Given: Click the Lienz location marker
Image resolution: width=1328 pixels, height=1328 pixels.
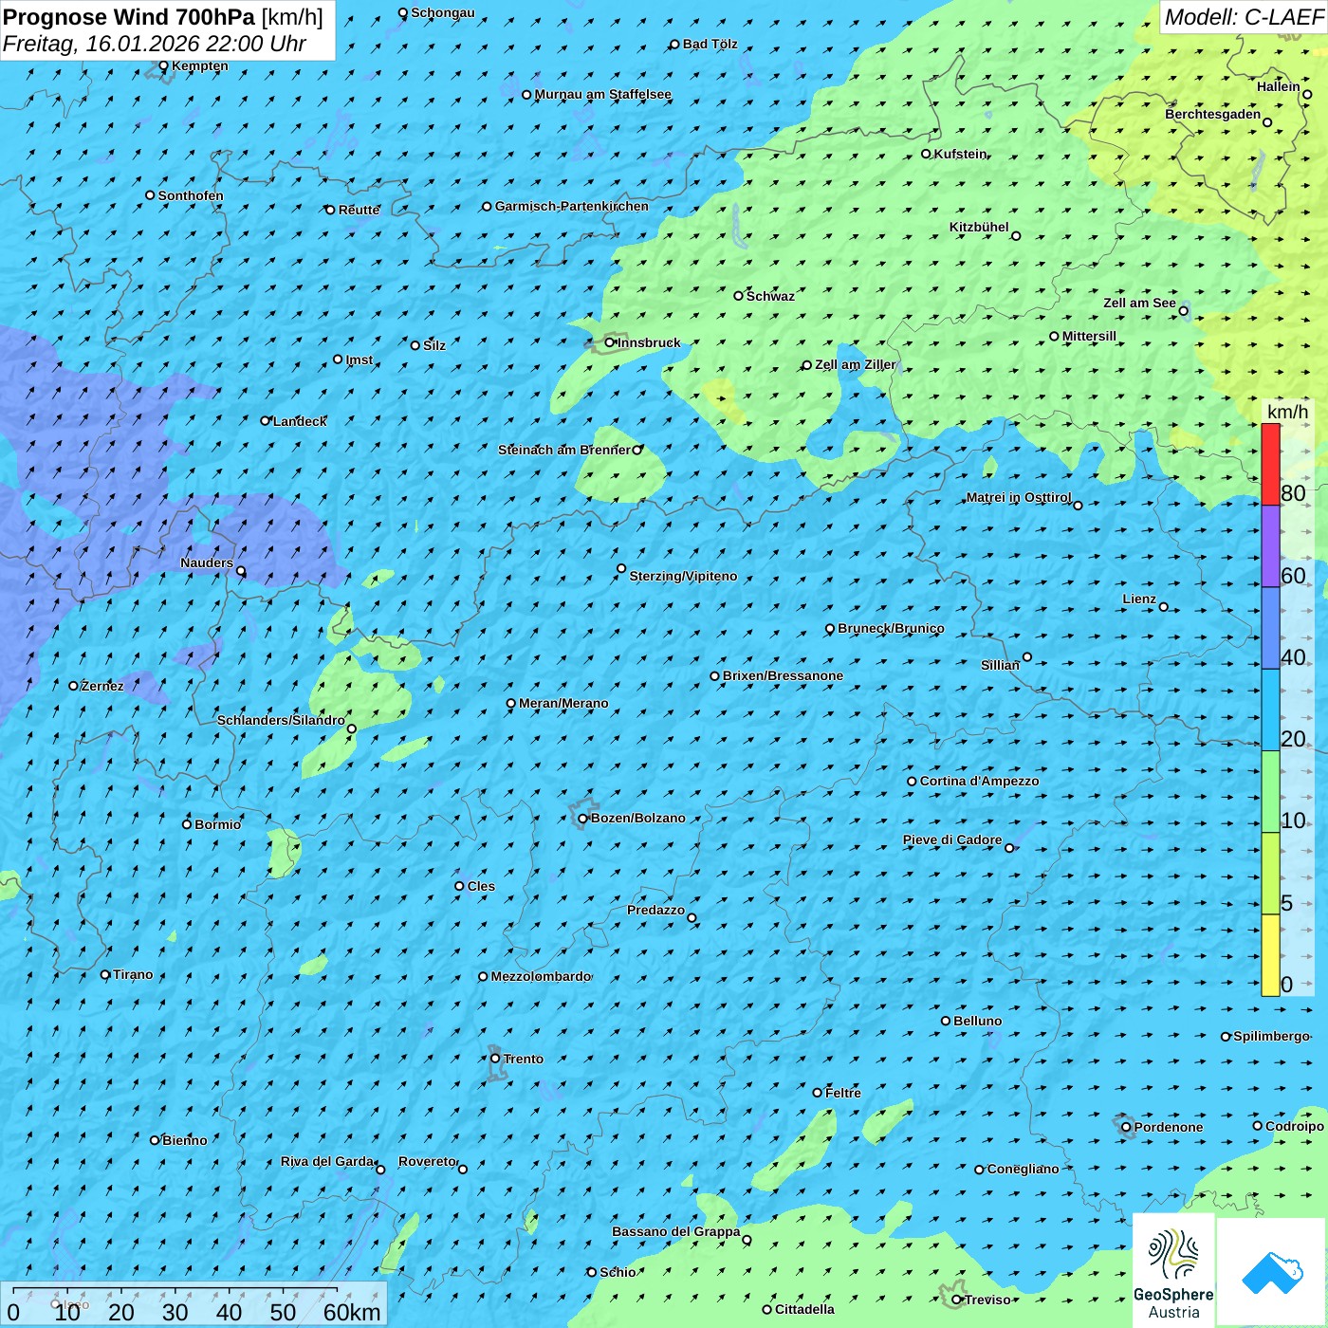Looking at the screenshot, I should (x=1164, y=607).
